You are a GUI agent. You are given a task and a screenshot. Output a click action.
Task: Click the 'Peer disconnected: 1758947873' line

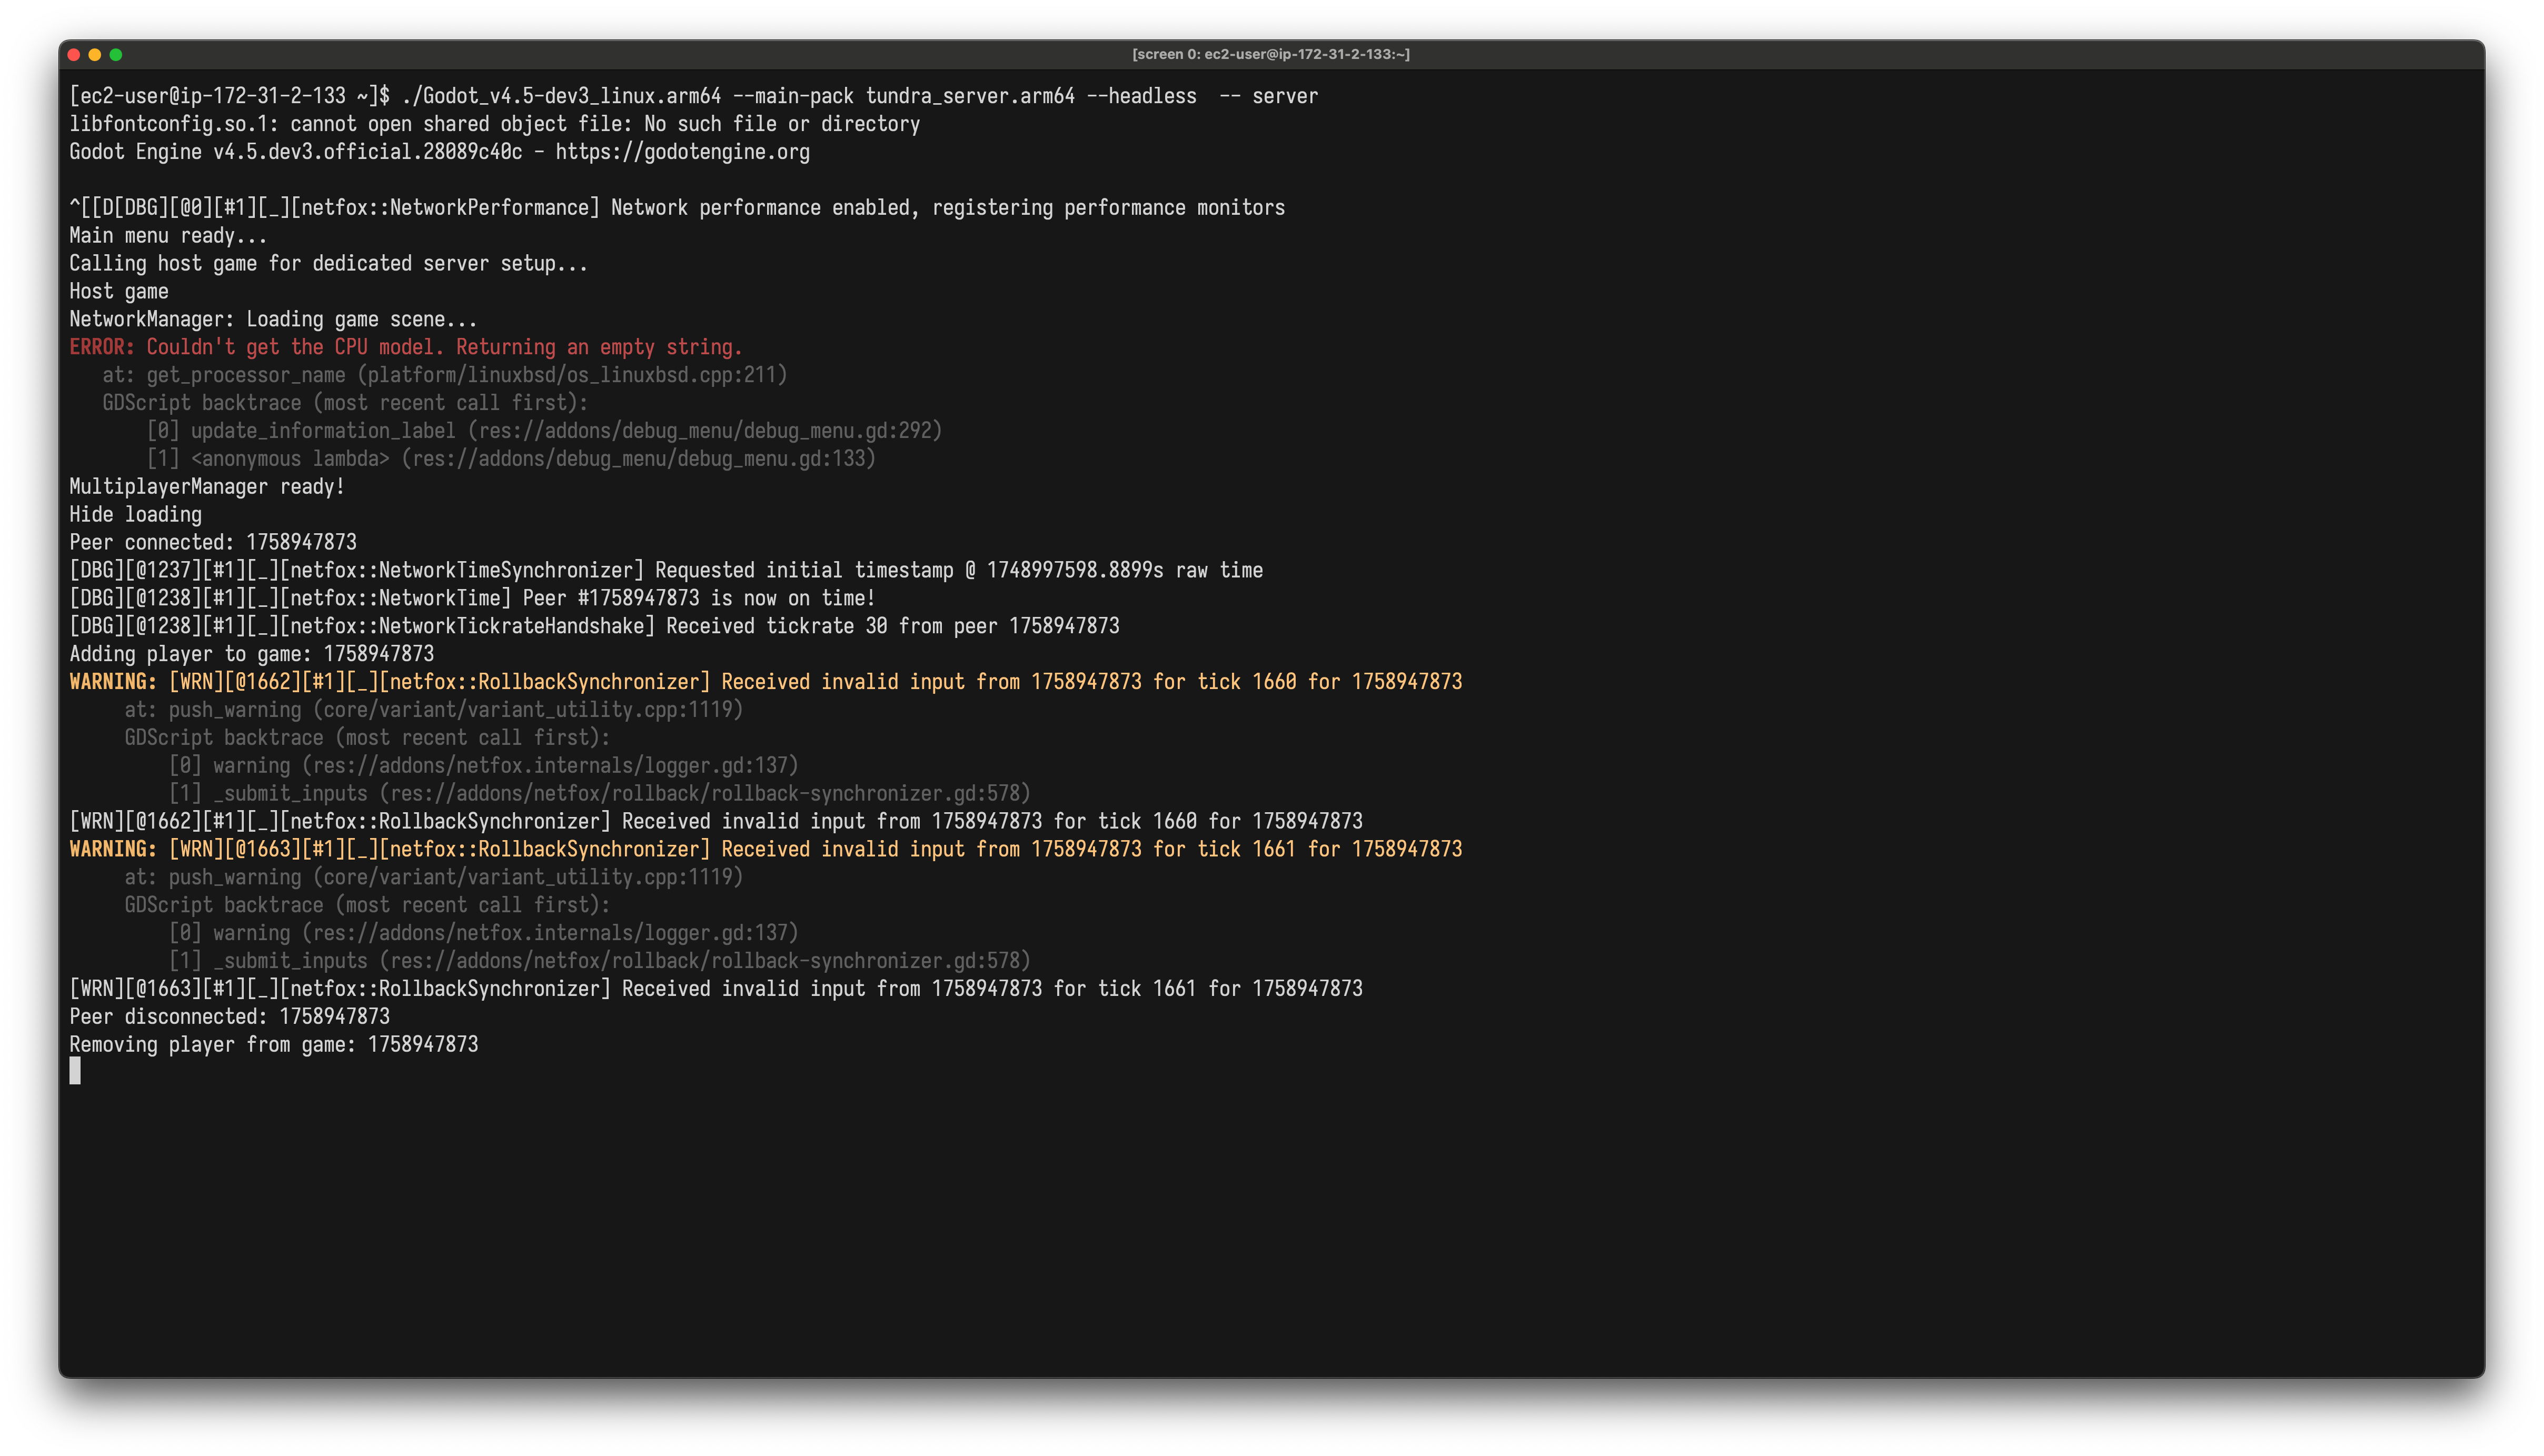(x=229, y=1017)
